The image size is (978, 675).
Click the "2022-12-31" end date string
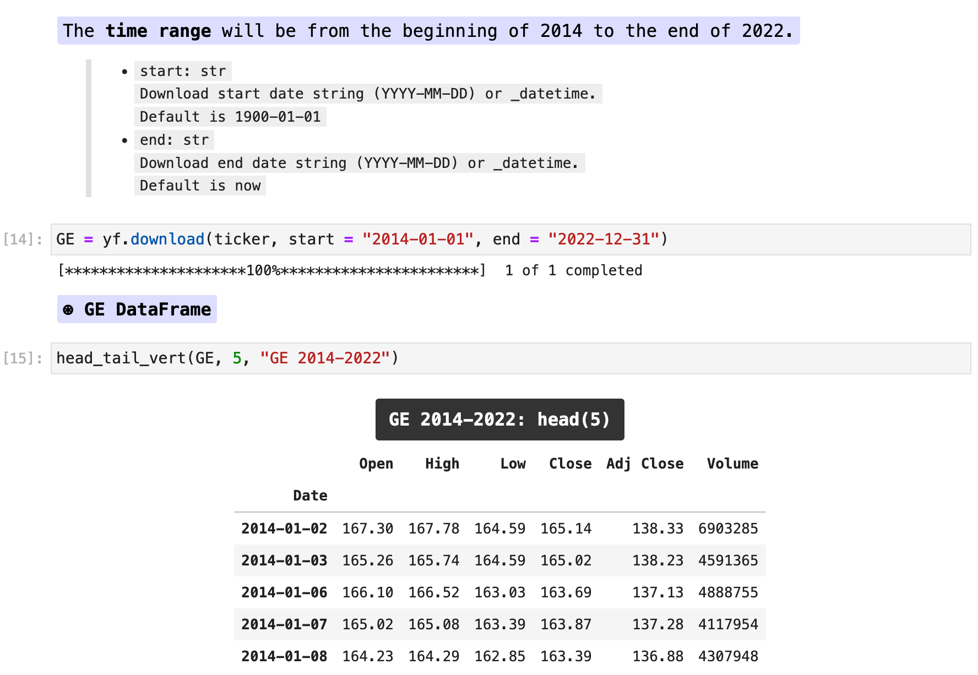[604, 239]
